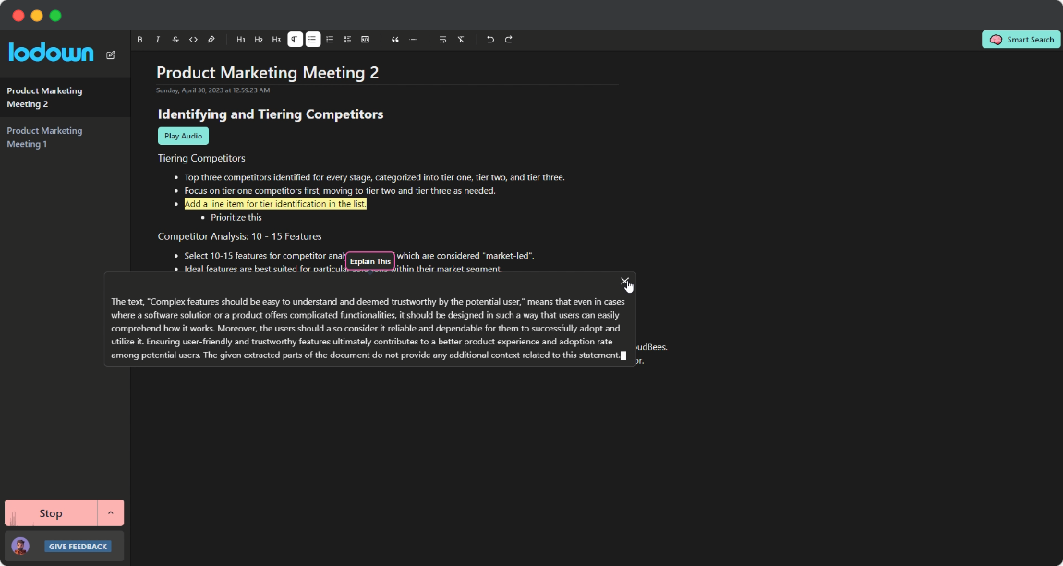Viewport: 1063px width, 566px height.
Task: Close the explanation popup
Action: point(624,281)
